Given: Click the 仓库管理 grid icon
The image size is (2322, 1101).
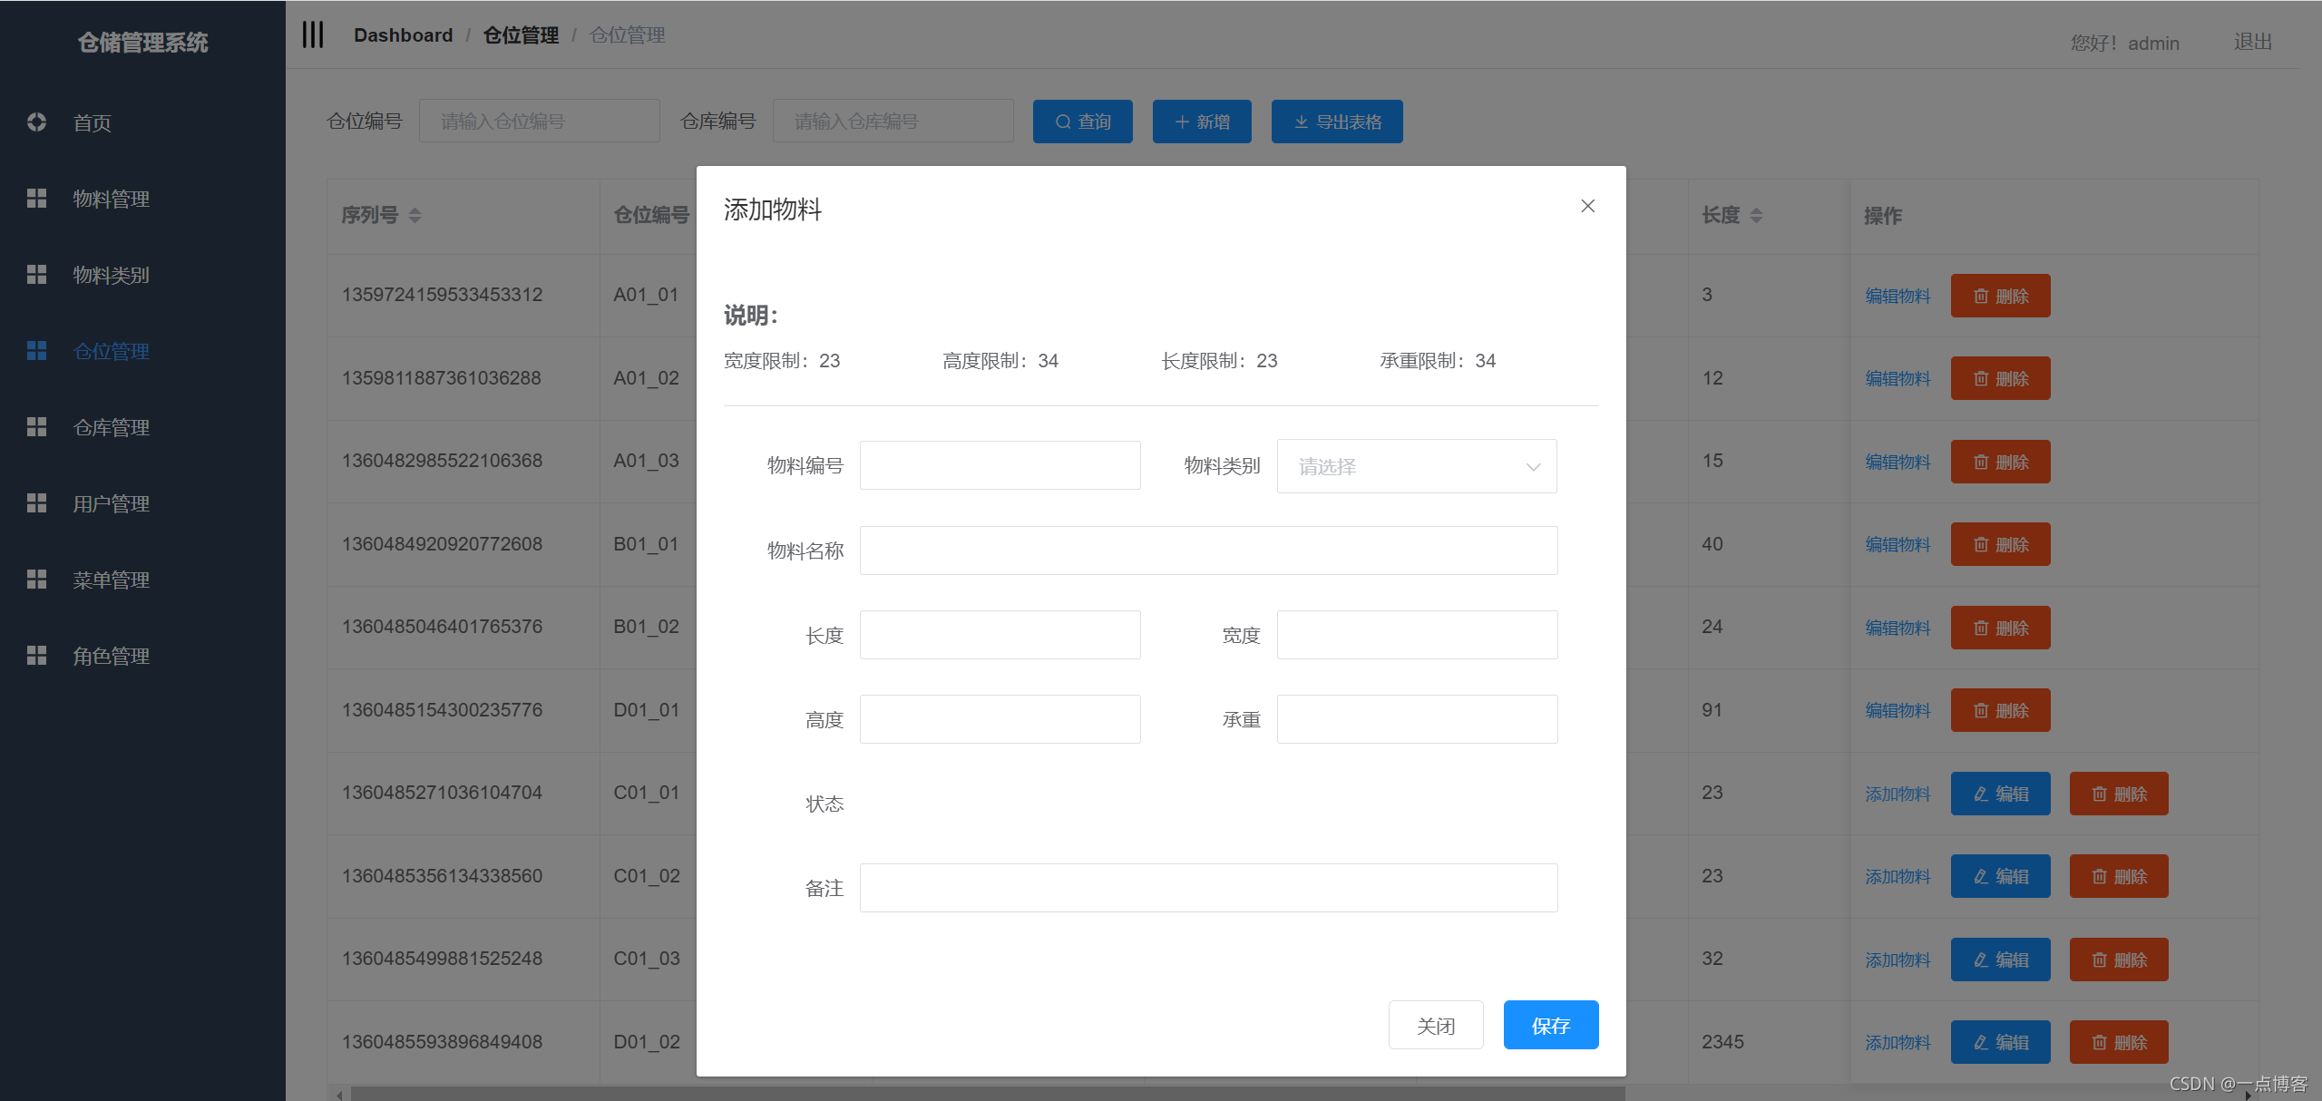Looking at the screenshot, I should click(36, 427).
